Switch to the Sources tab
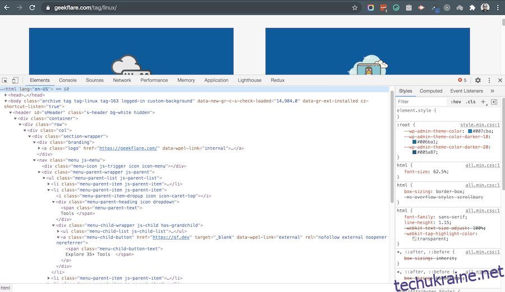This screenshot has height=292, width=505. [x=95, y=80]
